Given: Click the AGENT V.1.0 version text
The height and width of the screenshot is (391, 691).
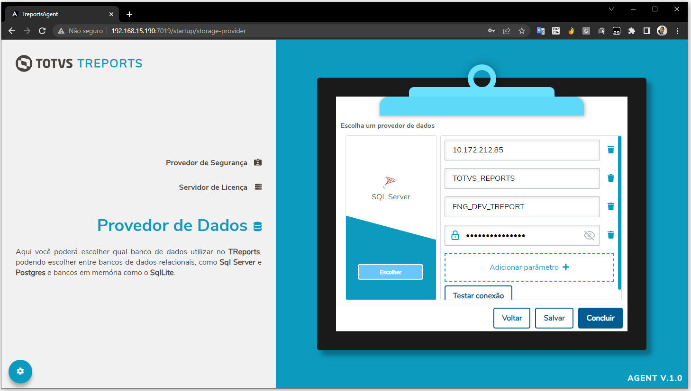Looking at the screenshot, I should click(x=655, y=378).
